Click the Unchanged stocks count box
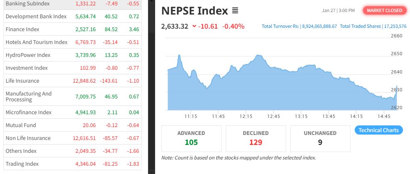Screen dimensions: 410x174 tap(320, 138)
